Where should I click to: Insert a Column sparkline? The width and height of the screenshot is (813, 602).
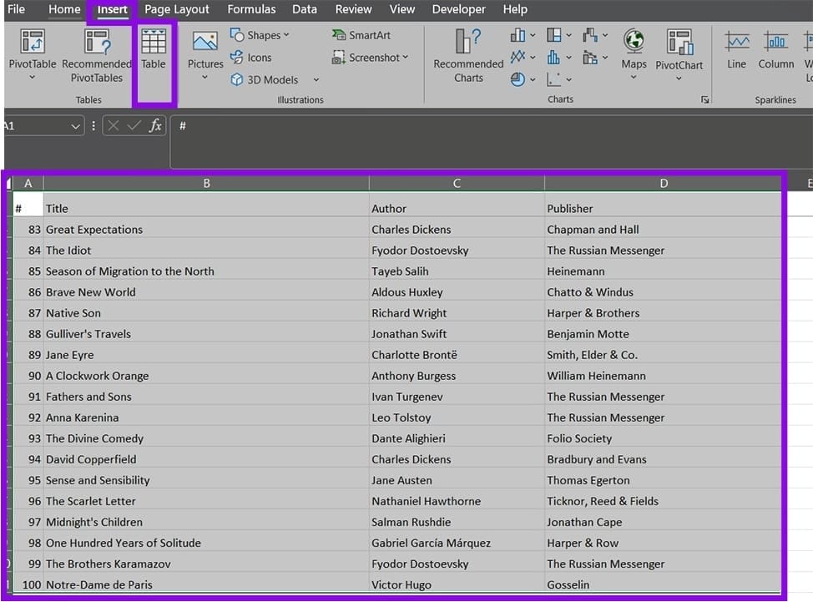tap(775, 49)
